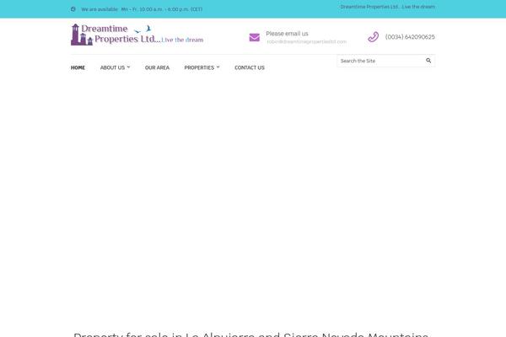
Task: Open the About Us menu
Action: tap(115, 67)
